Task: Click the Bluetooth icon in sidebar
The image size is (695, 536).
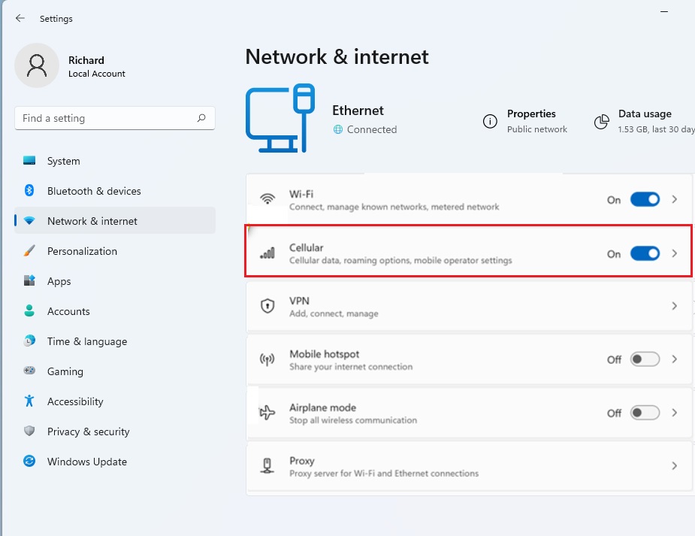Action: [29, 191]
